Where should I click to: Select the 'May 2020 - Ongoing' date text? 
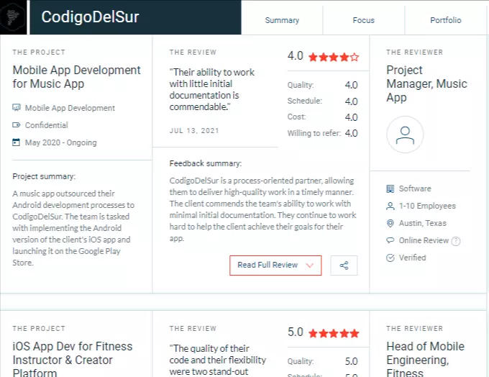61,142
